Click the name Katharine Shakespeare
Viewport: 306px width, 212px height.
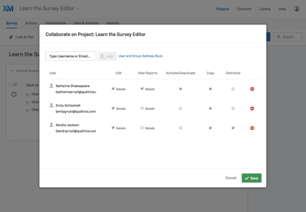point(73,86)
